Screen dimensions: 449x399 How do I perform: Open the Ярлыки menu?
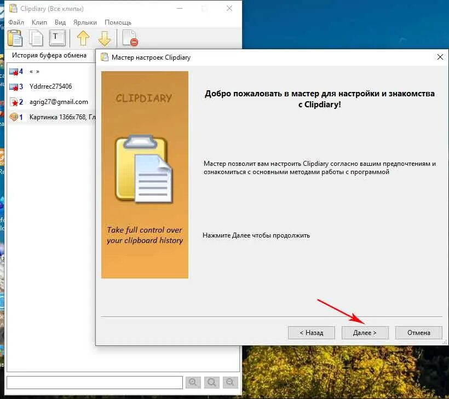click(x=85, y=22)
